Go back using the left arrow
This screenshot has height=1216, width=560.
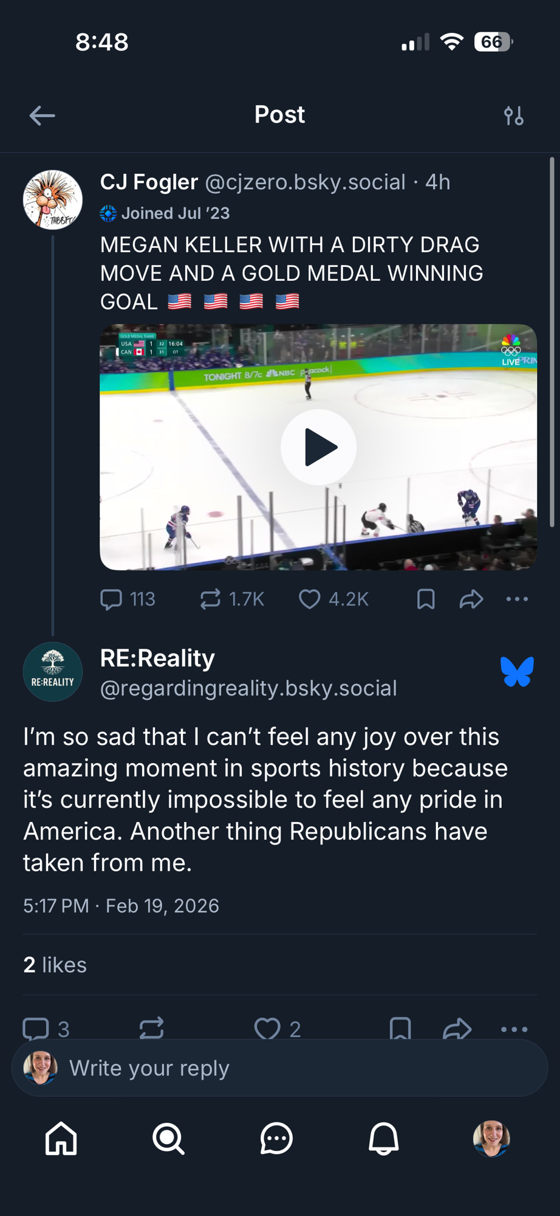pos(42,116)
